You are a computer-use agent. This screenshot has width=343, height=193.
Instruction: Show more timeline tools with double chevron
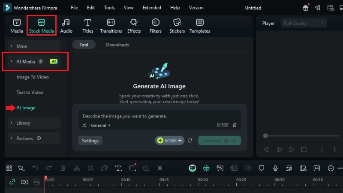pos(159,168)
